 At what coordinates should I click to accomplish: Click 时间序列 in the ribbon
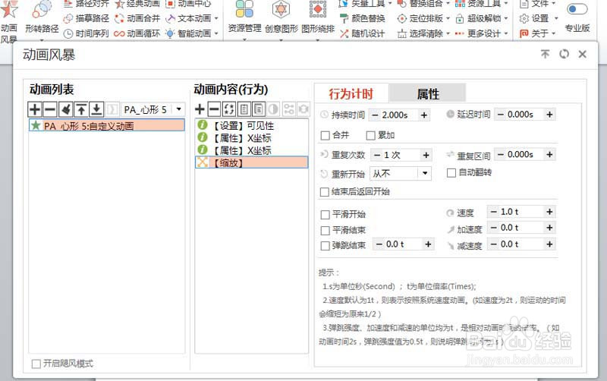[86, 33]
